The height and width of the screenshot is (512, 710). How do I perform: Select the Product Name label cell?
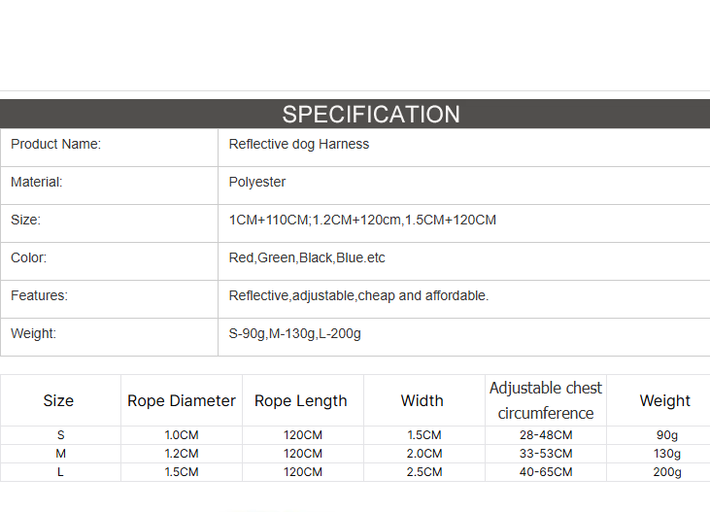[x=109, y=148]
